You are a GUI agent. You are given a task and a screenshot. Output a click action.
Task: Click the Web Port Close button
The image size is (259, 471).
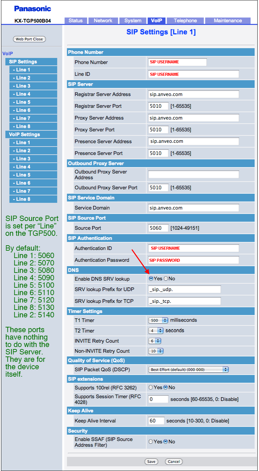pyautogui.click(x=29, y=39)
